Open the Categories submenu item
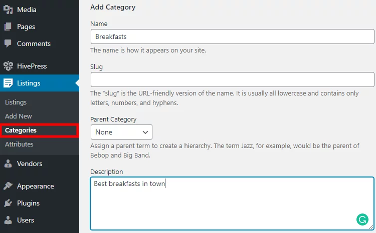The width and height of the screenshot is (376, 233). 21,130
